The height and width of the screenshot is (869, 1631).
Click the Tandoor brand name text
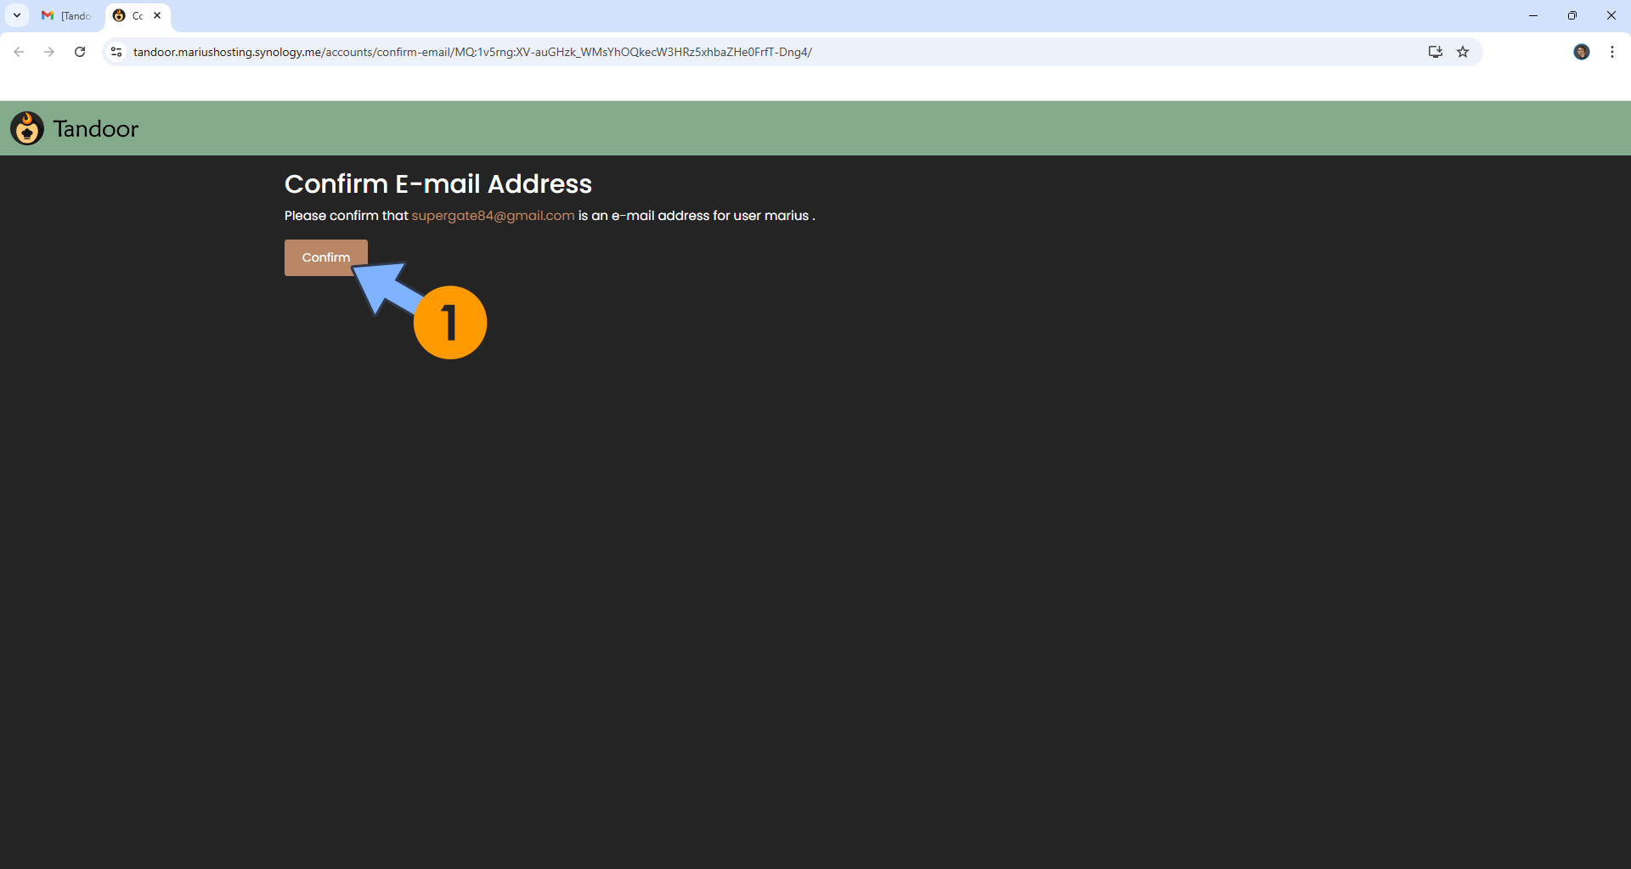click(95, 129)
